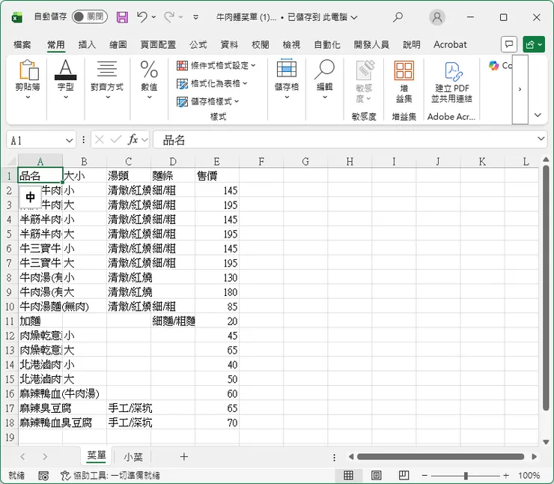Open the File (檔案) tab
The width and height of the screenshot is (554, 484).
tap(22, 44)
